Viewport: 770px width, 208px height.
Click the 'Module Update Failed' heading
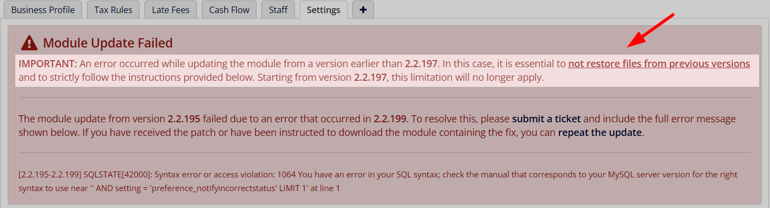pyautogui.click(x=108, y=43)
